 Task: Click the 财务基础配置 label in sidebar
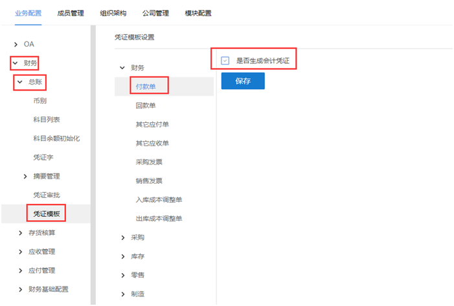pos(49,289)
